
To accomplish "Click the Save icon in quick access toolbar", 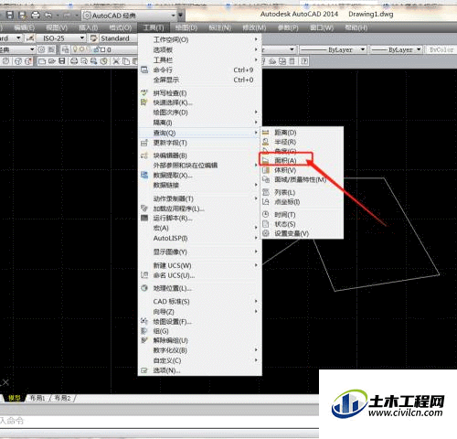I will click(x=10, y=16).
